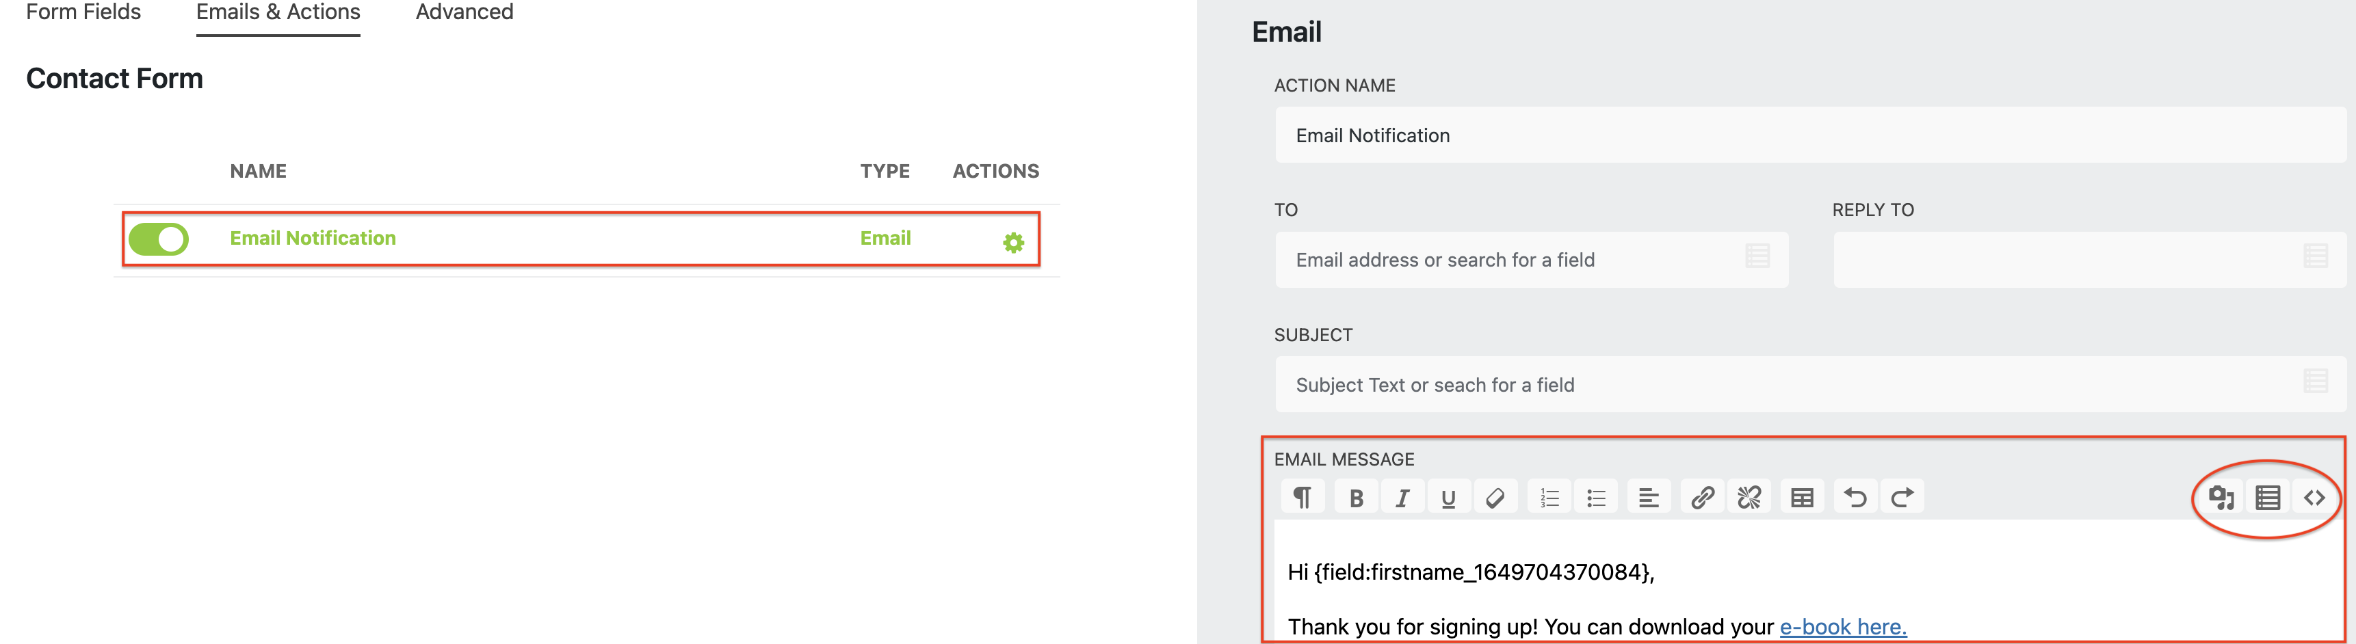Undo the last editor change

tap(1856, 496)
